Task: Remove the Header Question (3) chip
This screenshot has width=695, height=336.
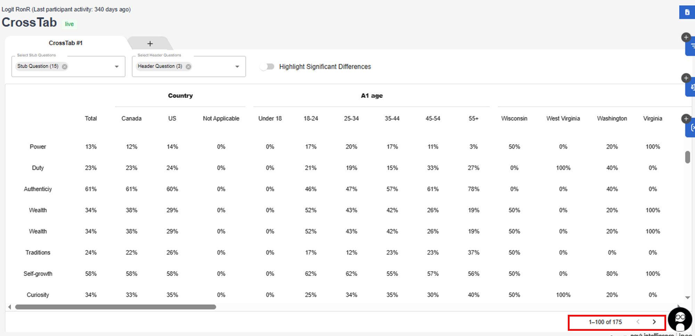Action: (x=188, y=67)
